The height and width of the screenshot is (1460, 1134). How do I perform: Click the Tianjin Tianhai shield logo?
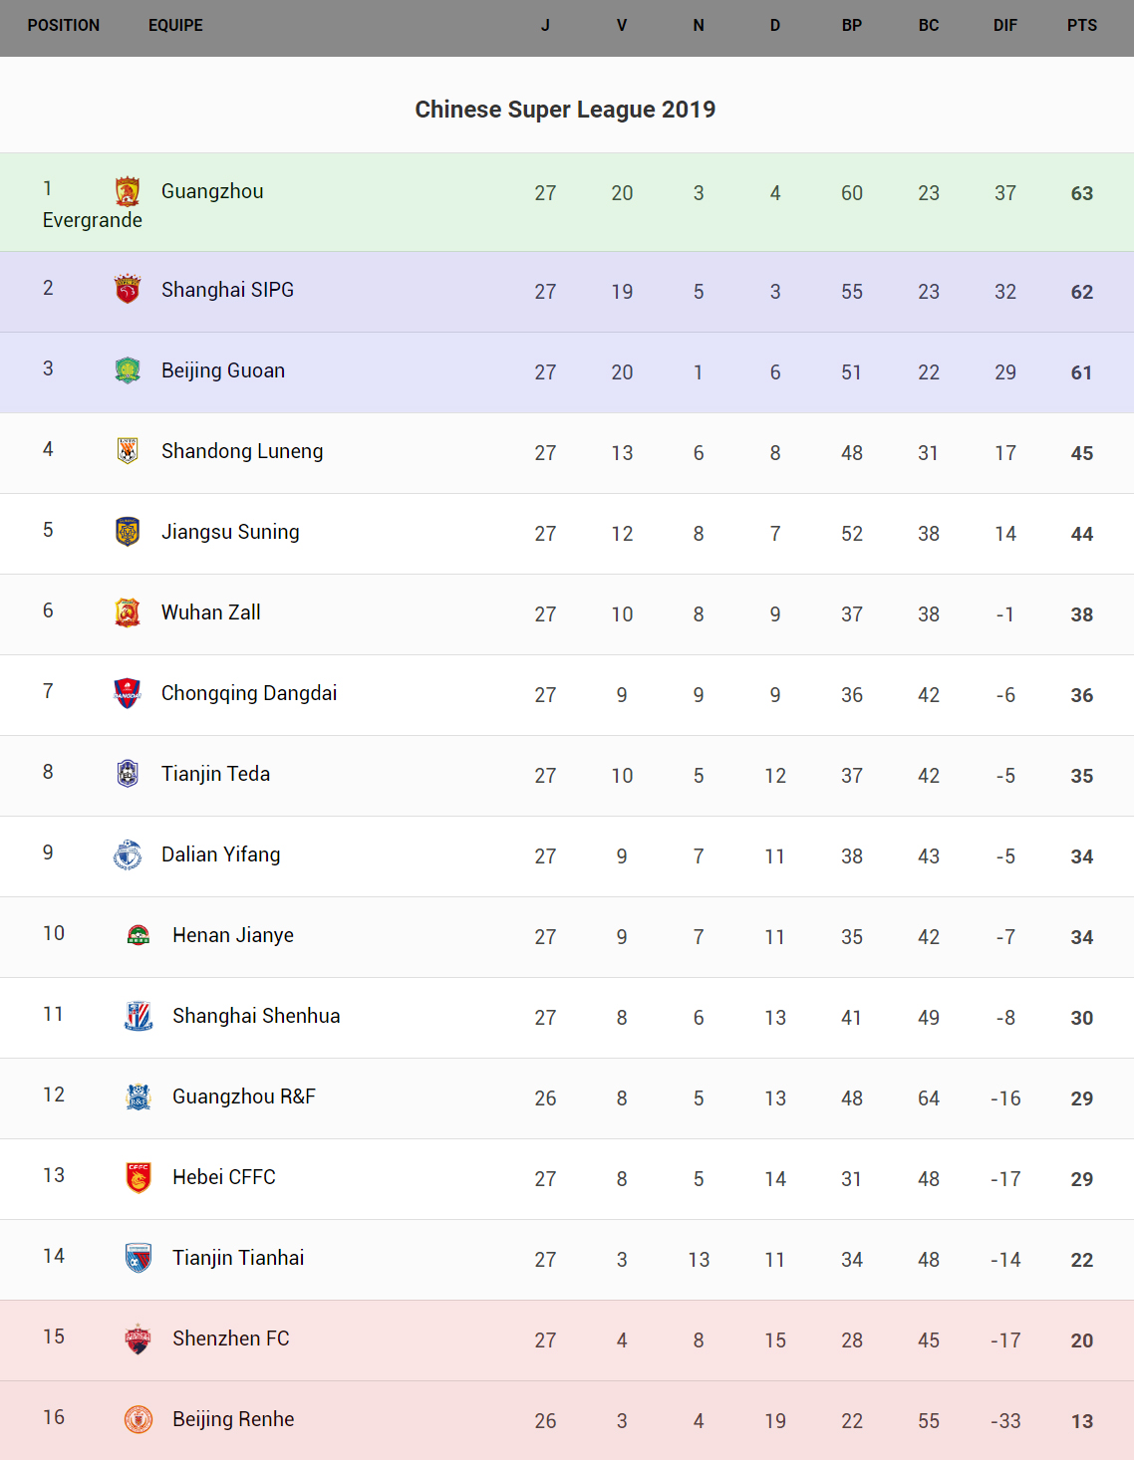click(x=139, y=1258)
